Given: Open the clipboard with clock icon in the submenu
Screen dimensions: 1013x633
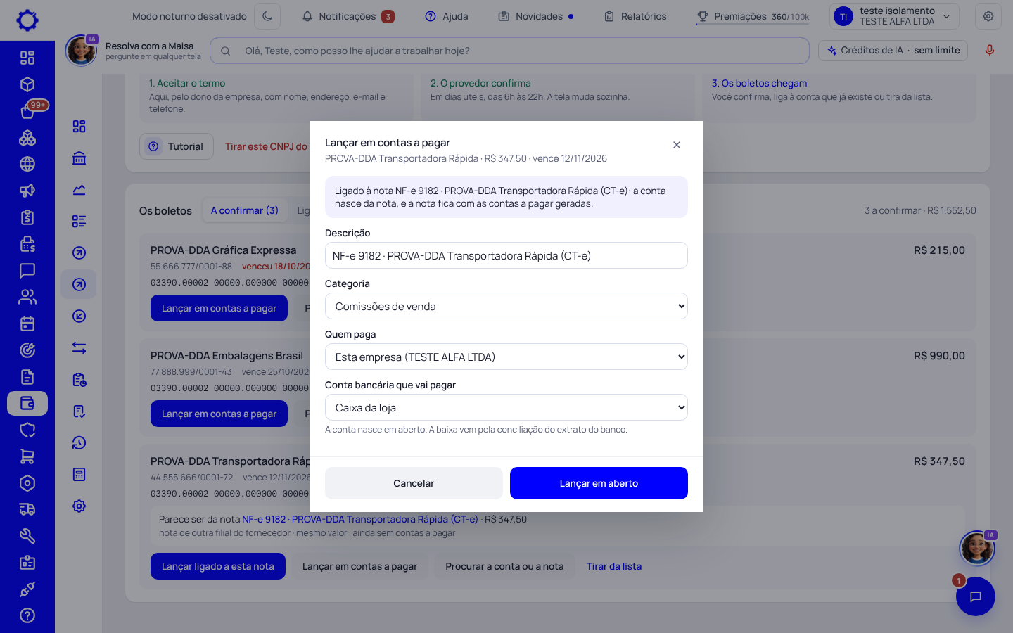Looking at the screenshot, I should (x=79, y=380).
